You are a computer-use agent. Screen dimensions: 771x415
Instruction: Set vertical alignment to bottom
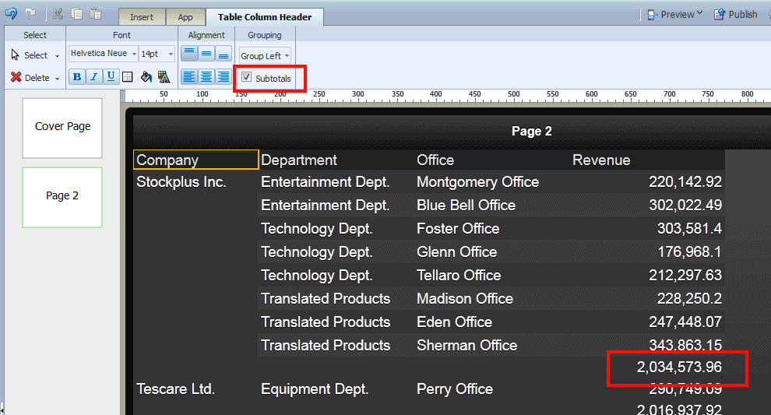(224, 53)
